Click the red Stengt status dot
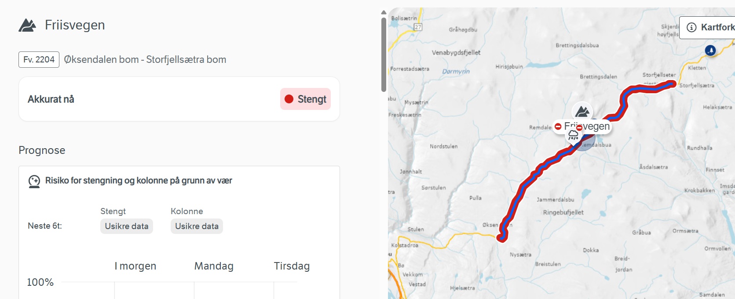This screenshot has width=735, height=299. (x=289, y=99)
